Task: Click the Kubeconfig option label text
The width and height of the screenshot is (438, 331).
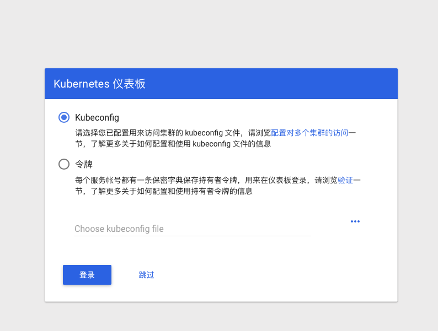Action: 97,117
